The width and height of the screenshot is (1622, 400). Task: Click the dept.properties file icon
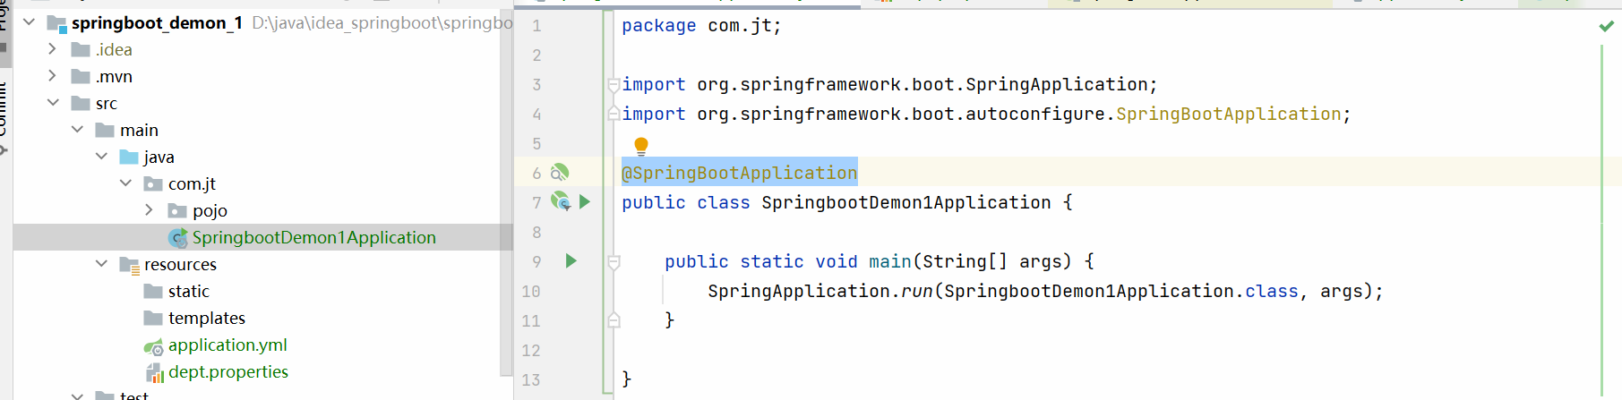pyautogui.click(x=154, y=372)
